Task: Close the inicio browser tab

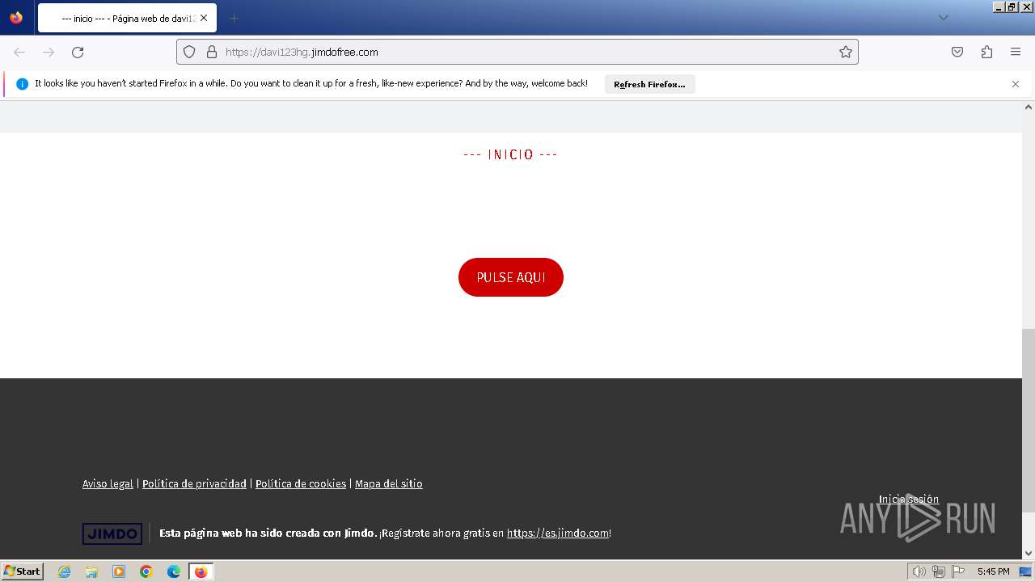Action: tap(204, 18)
